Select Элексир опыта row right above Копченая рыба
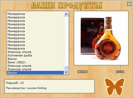Viewport: 133px width, 98px height. 35,52
